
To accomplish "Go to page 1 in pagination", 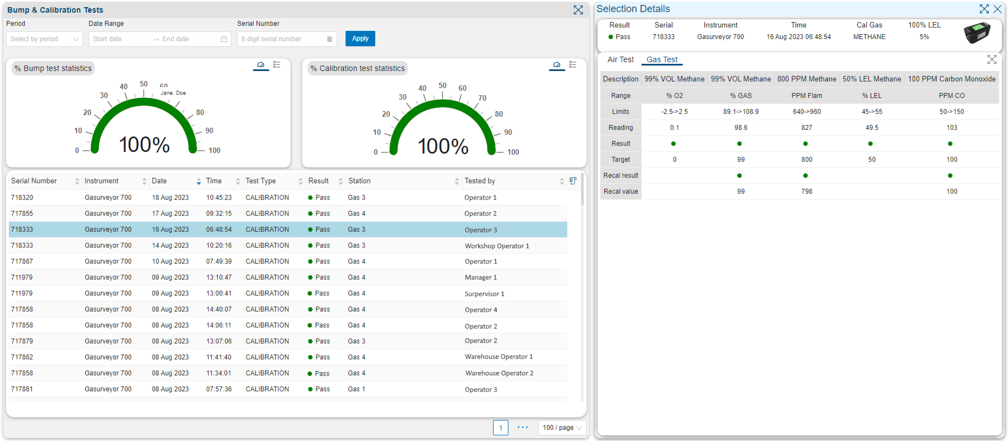I will 500,427.
